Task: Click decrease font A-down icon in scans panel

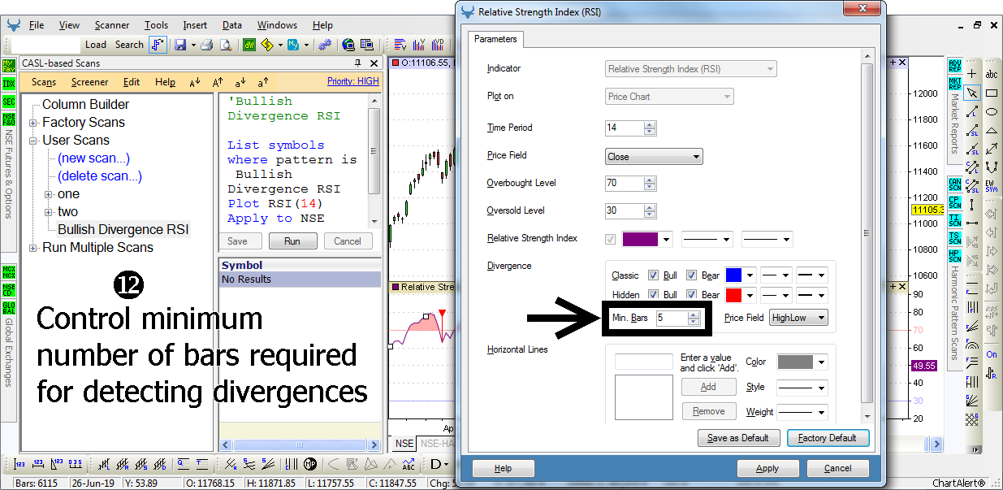Action: [x=195, y=82]
